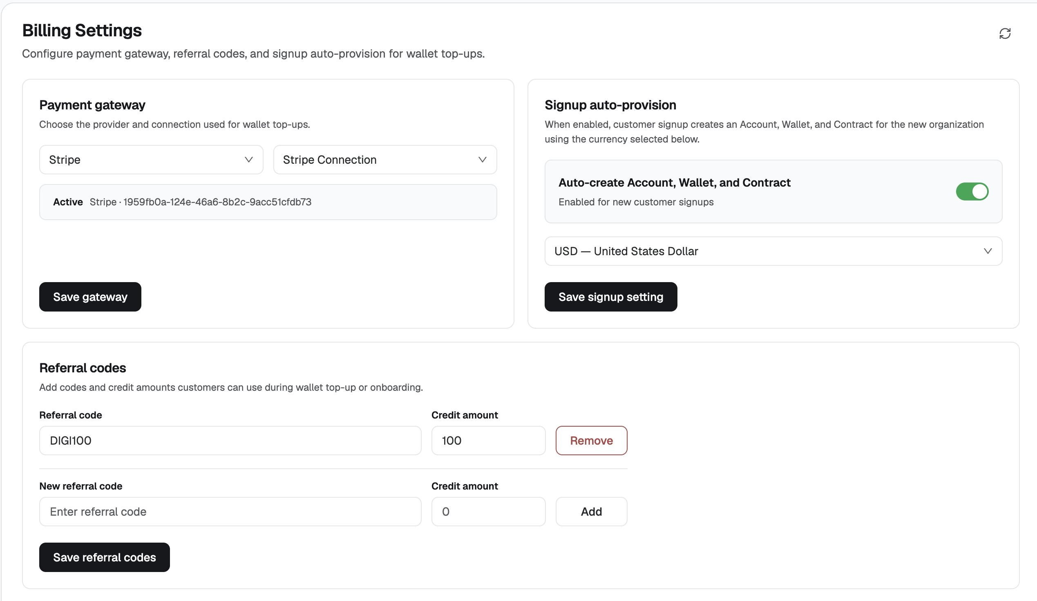Viewport: 1037px width, 601px height.
Task: Click the 'New referral code' label
Action: pos(80,486)
